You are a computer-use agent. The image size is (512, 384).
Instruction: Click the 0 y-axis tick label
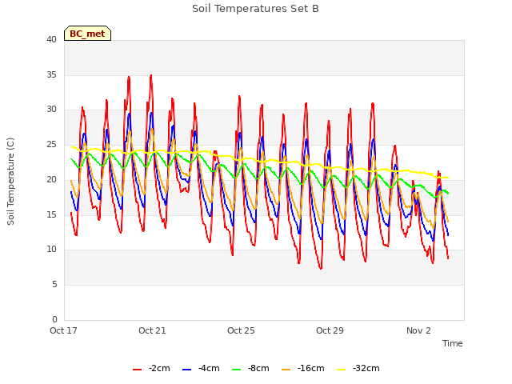coord(54,319)
